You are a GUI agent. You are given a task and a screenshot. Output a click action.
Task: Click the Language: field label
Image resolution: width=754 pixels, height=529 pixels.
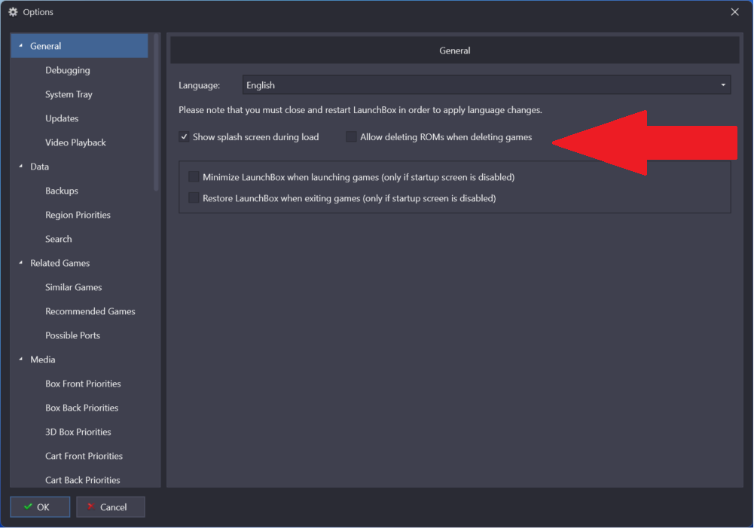click(200, 85)
